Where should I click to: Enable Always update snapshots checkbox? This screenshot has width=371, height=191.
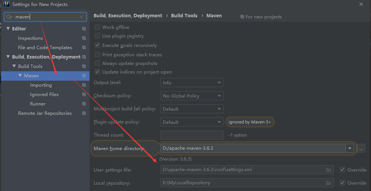point(97,63)
